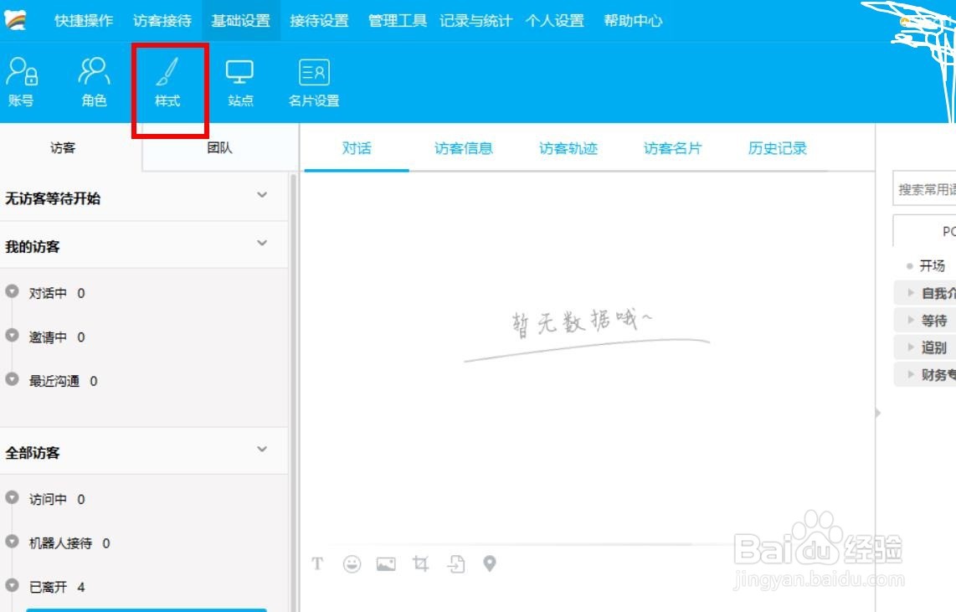Switch to the 团队 panel

pos(221,147)
